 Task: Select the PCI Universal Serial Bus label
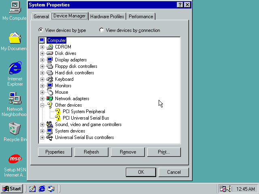[x=86, y=118]
